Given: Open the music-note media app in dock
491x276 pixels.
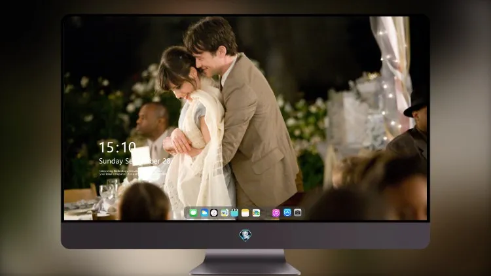Looking at the screenshot, I should click(x=225, y=213).
